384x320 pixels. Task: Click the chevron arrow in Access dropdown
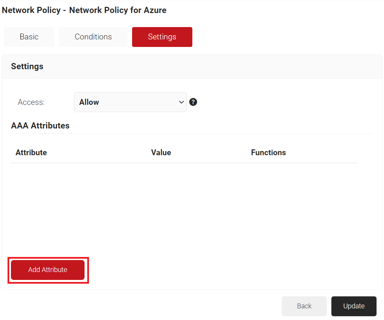181,102
